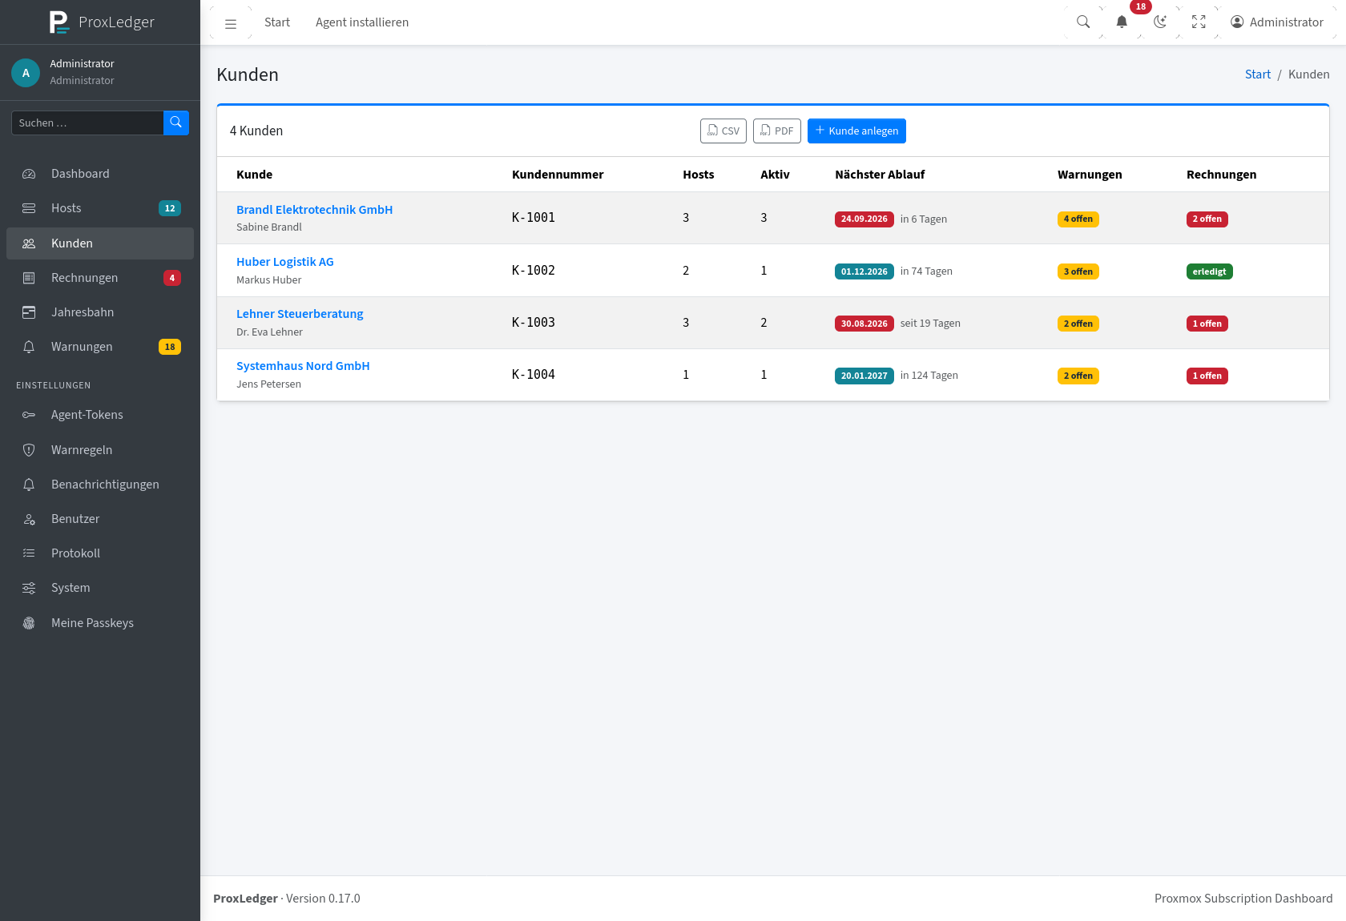Open Meine Passkeys fingerprint entry
This screenshot has height=921, width=1346.
point(100,623)
